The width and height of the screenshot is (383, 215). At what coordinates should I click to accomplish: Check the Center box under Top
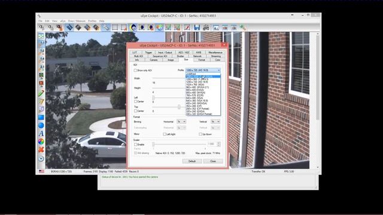[136, 111]
